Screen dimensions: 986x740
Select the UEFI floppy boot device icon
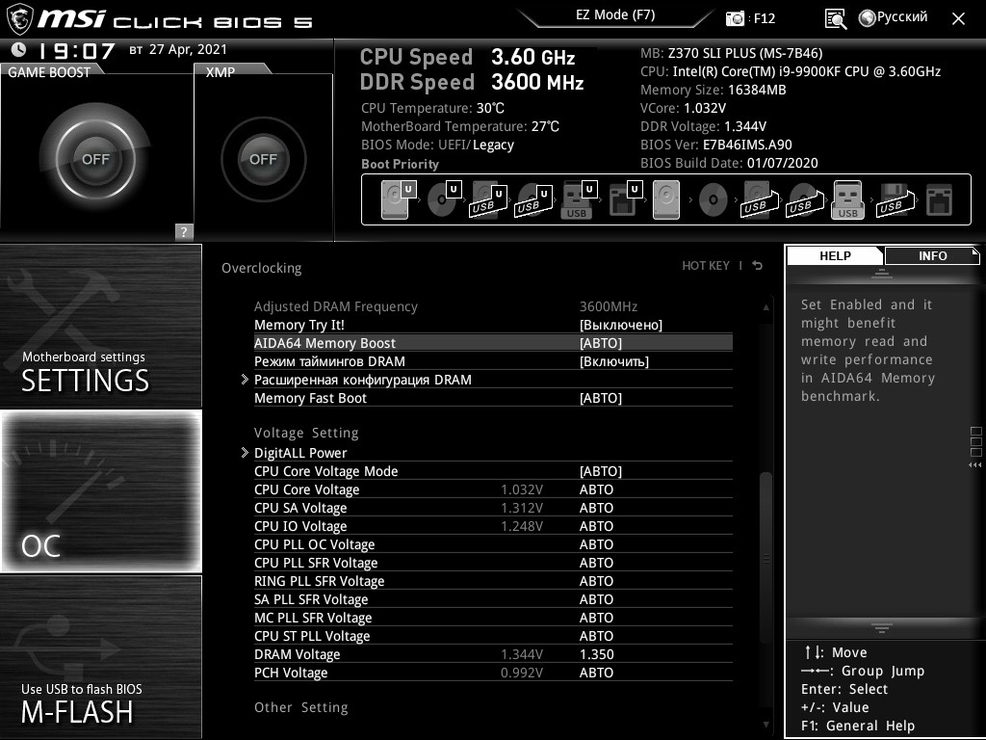[x=624, y=199]
